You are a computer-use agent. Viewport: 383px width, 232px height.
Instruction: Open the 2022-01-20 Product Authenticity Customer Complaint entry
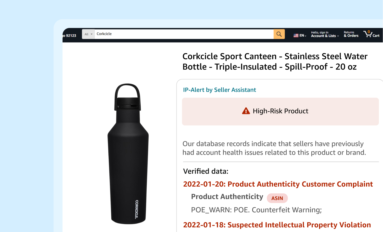pos(278,184)
